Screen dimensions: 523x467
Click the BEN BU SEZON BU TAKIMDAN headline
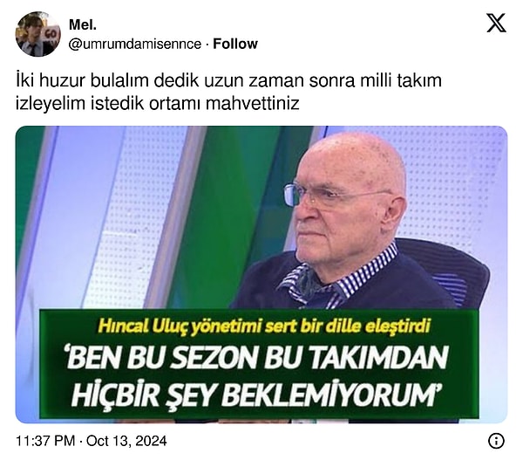(x=258, y=357)
